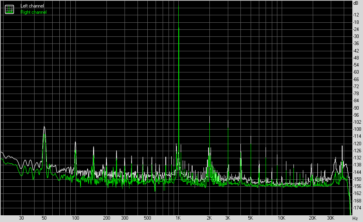Click the -72 dB axis value
This screenshot has height=222, width=363.
pyautogui.click(x=356, y=87)
